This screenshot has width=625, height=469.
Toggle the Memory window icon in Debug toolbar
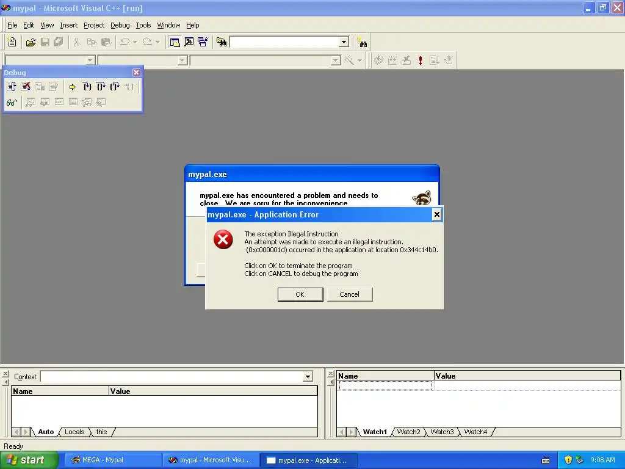pyautogui.click(x=73, y=102)
